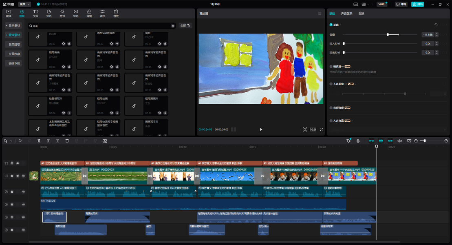The height and width of the screenshot is (245, 452).
Task: Enable the 响度统一 checkbox
Action: (331, 67)
